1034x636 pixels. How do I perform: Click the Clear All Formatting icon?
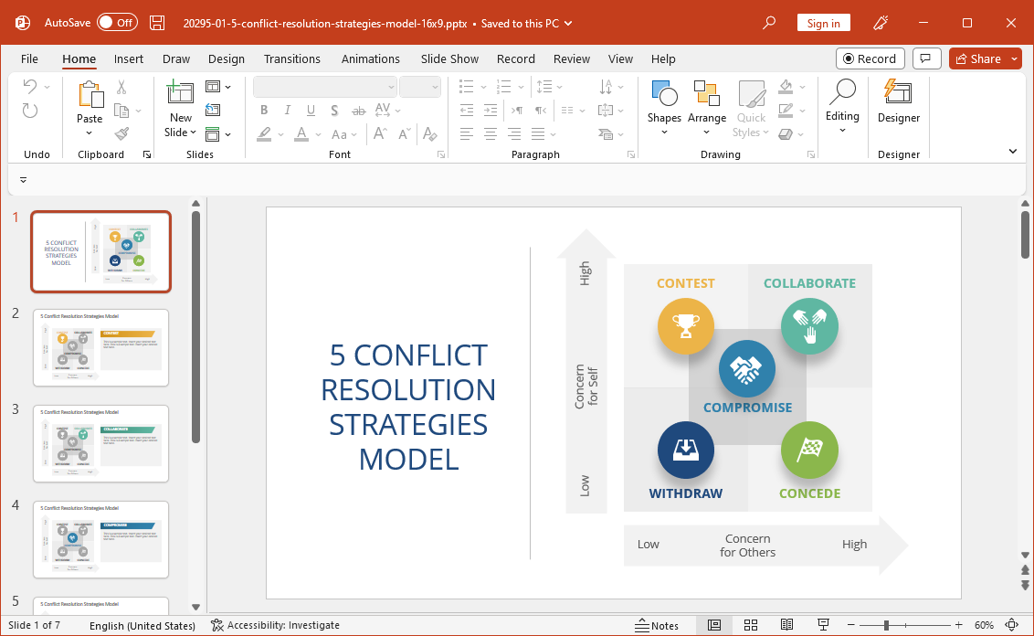click(429, 133)
